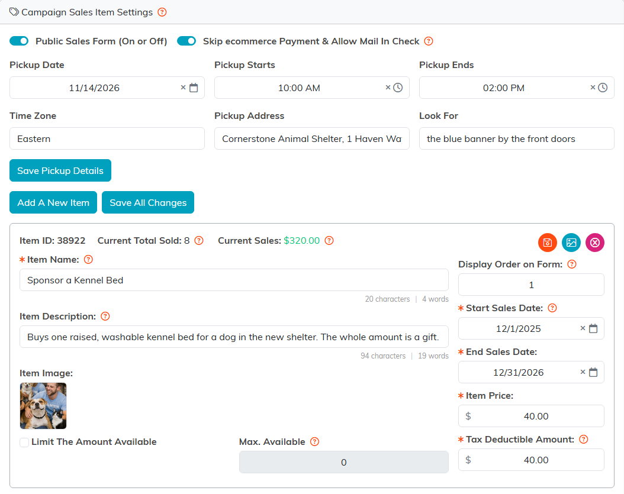624x494 pixels.
Task: Click the teal item image icon
Action: point(571,243)
